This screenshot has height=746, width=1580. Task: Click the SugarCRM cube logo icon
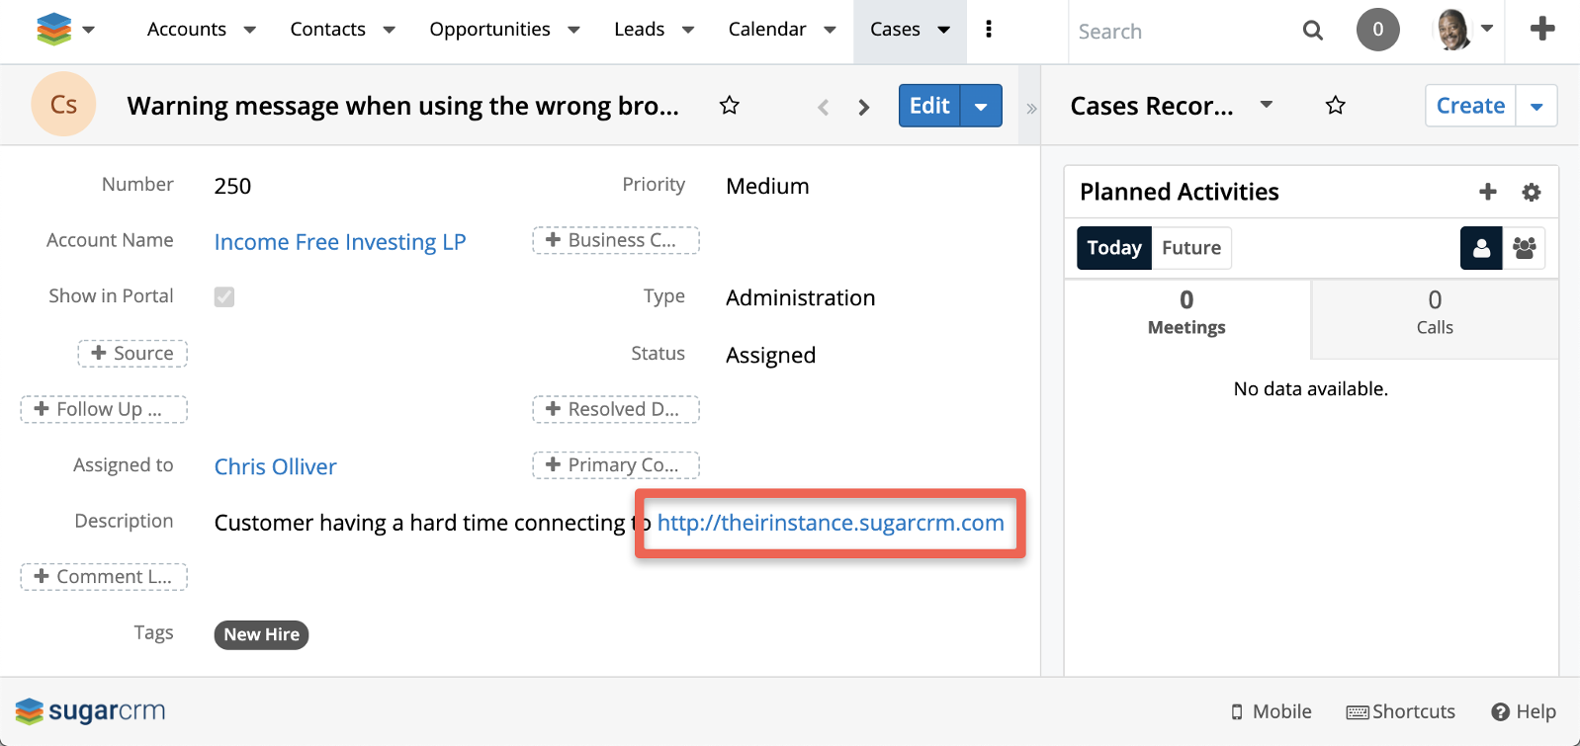point(53,30)
